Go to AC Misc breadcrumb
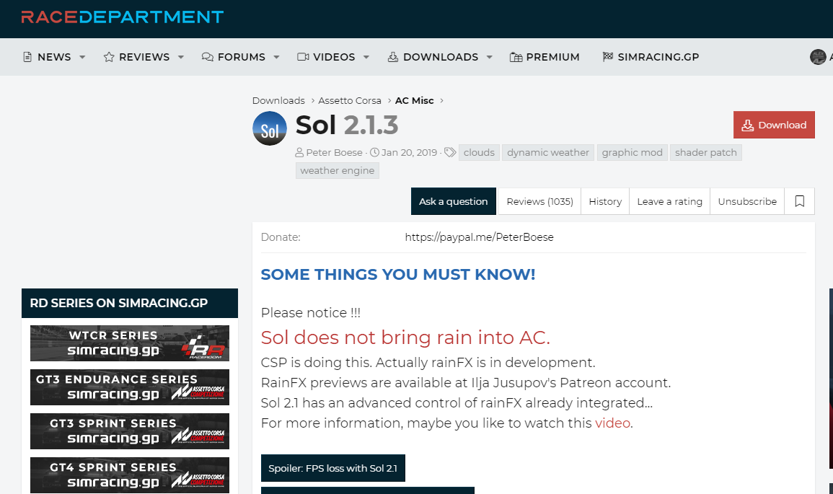 (x=415, y=100)
